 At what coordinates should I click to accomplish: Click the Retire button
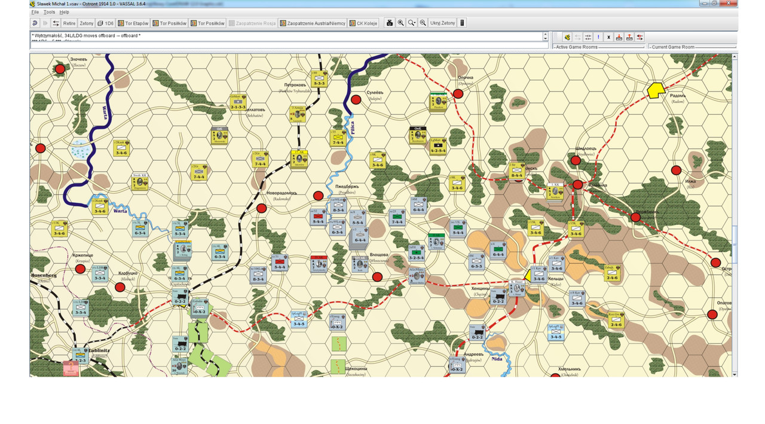click(69, 23)
